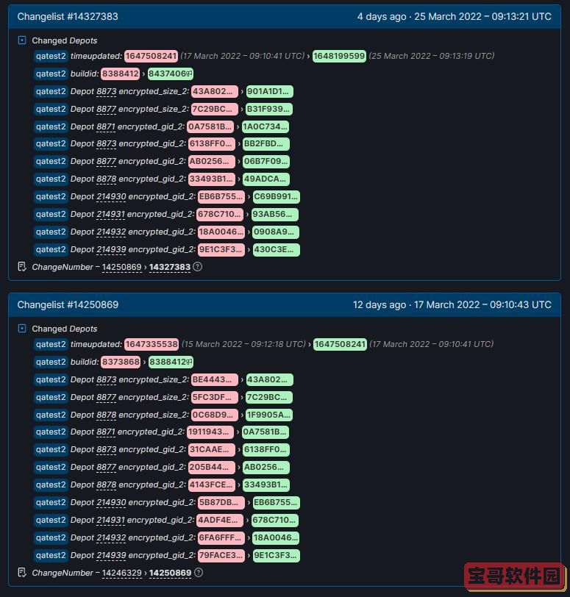
Task: Click new hash 93AB56
Action: (x=275, y=214)
